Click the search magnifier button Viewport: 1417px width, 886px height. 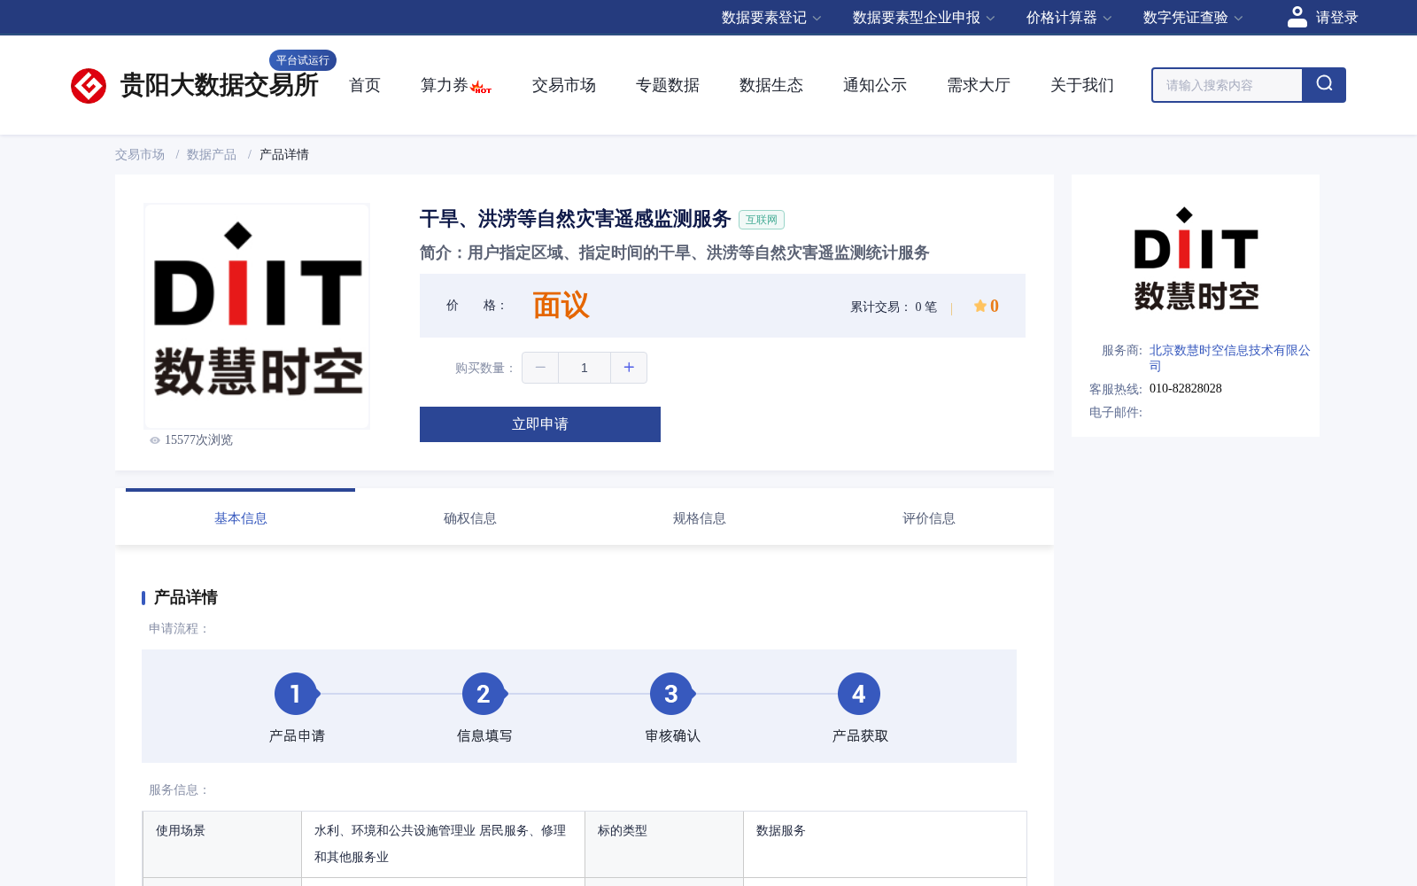tap(1324, 85)
